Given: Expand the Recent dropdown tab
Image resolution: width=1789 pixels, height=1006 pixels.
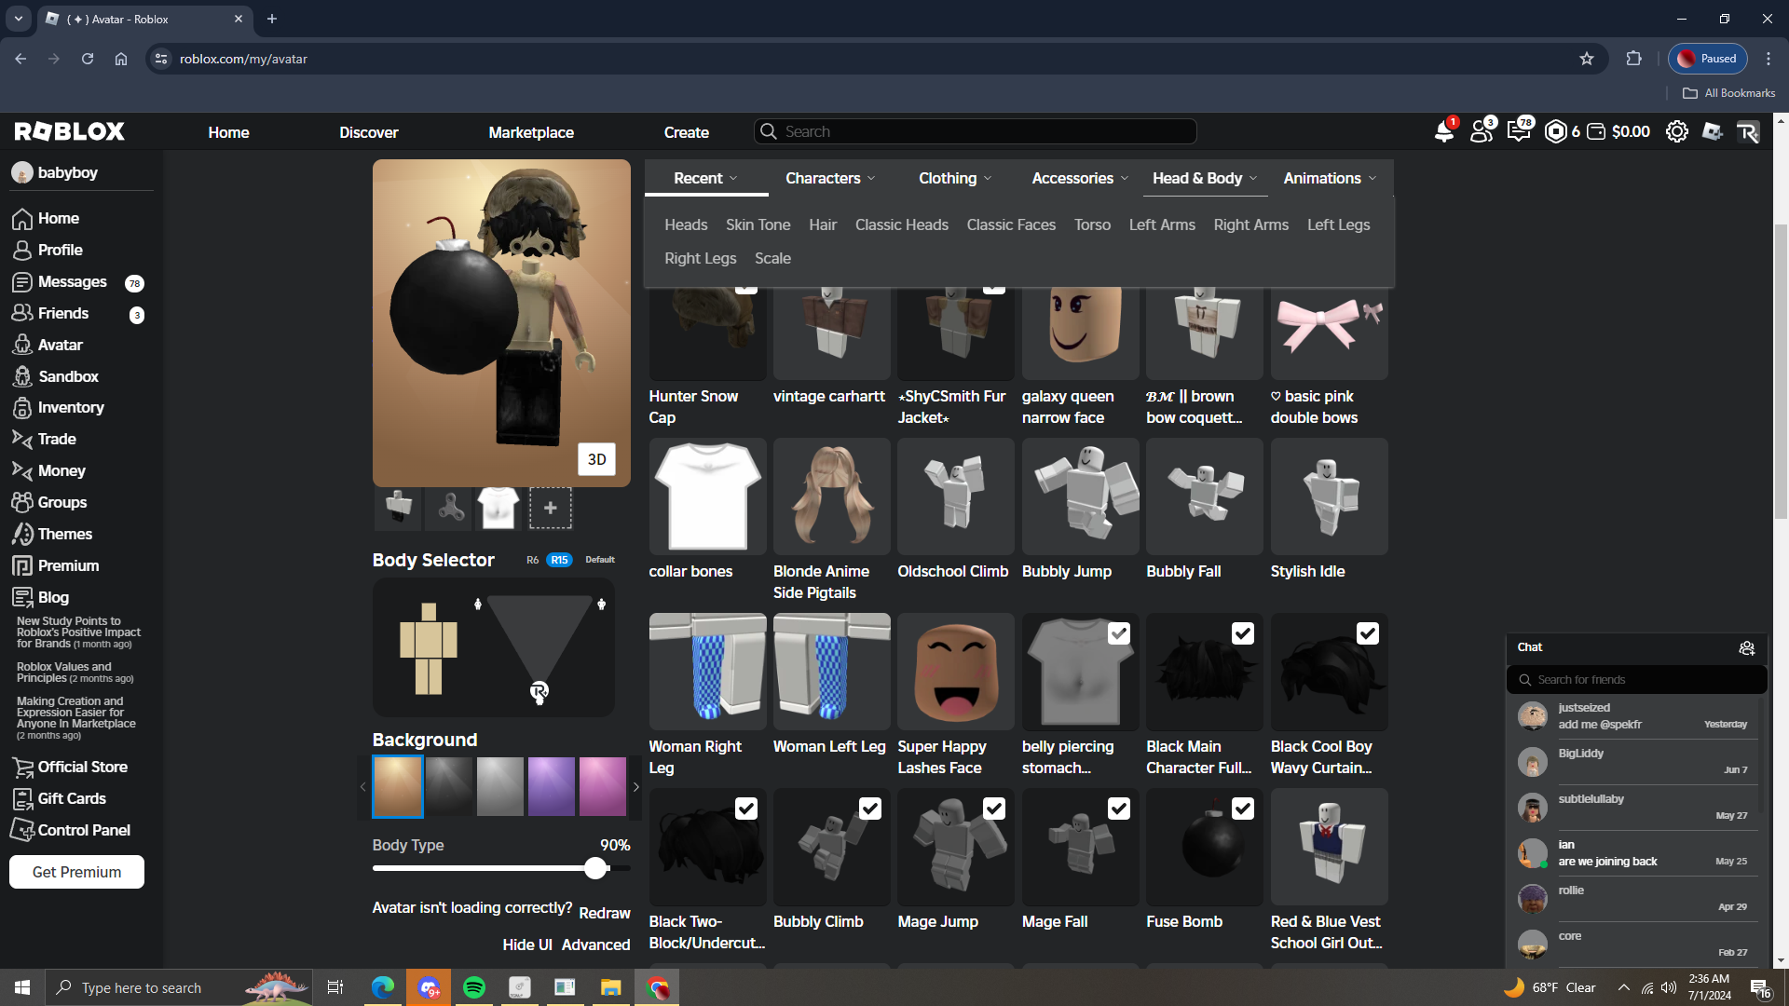Looking at the screenshot, I should (x=705, y=178).
